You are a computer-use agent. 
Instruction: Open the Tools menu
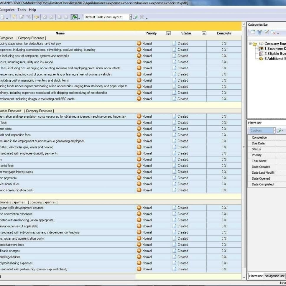(21, 9)
